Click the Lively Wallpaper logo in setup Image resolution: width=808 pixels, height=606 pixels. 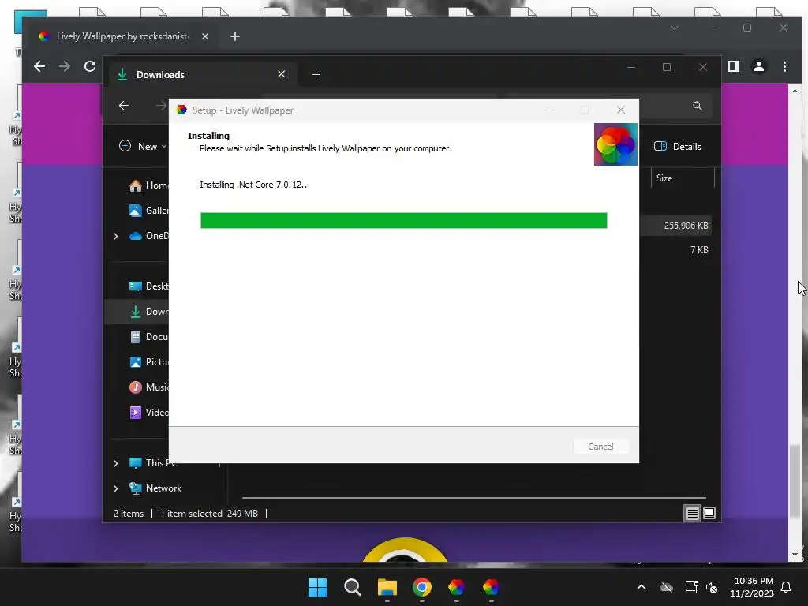615,145
